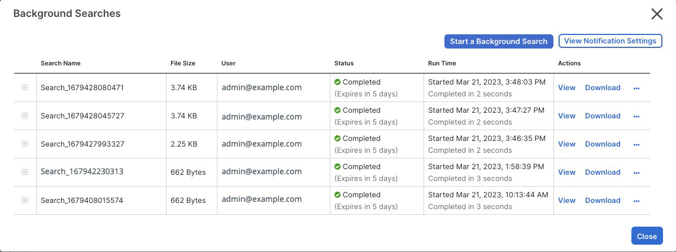Expand details of Search_167942230313
The image size is (676, 252).
[x=25, y=172]
